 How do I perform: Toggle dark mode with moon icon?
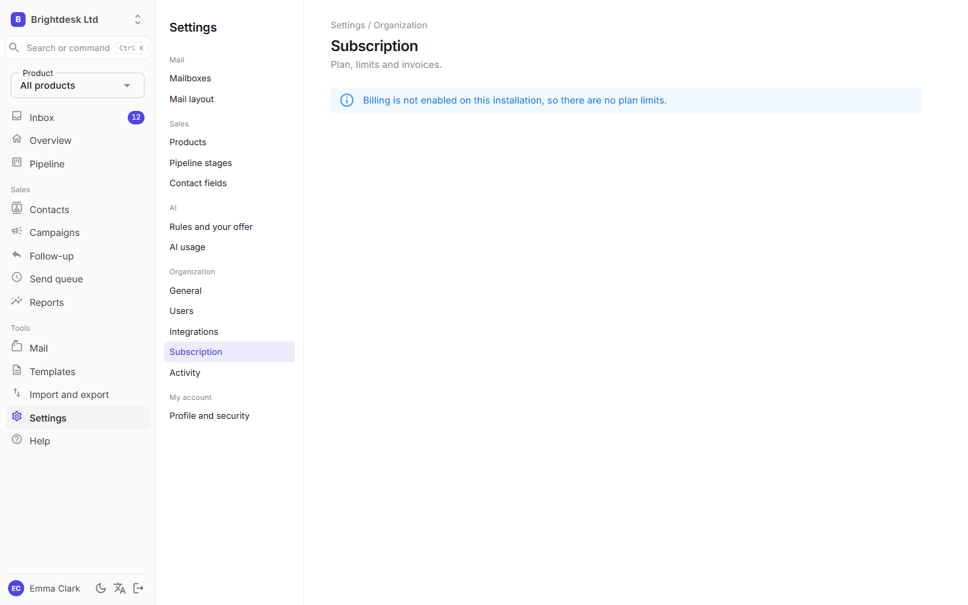[x=101, y=588]
